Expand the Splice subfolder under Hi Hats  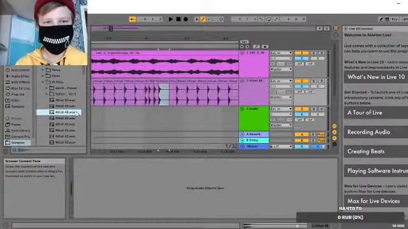(47, 94)
